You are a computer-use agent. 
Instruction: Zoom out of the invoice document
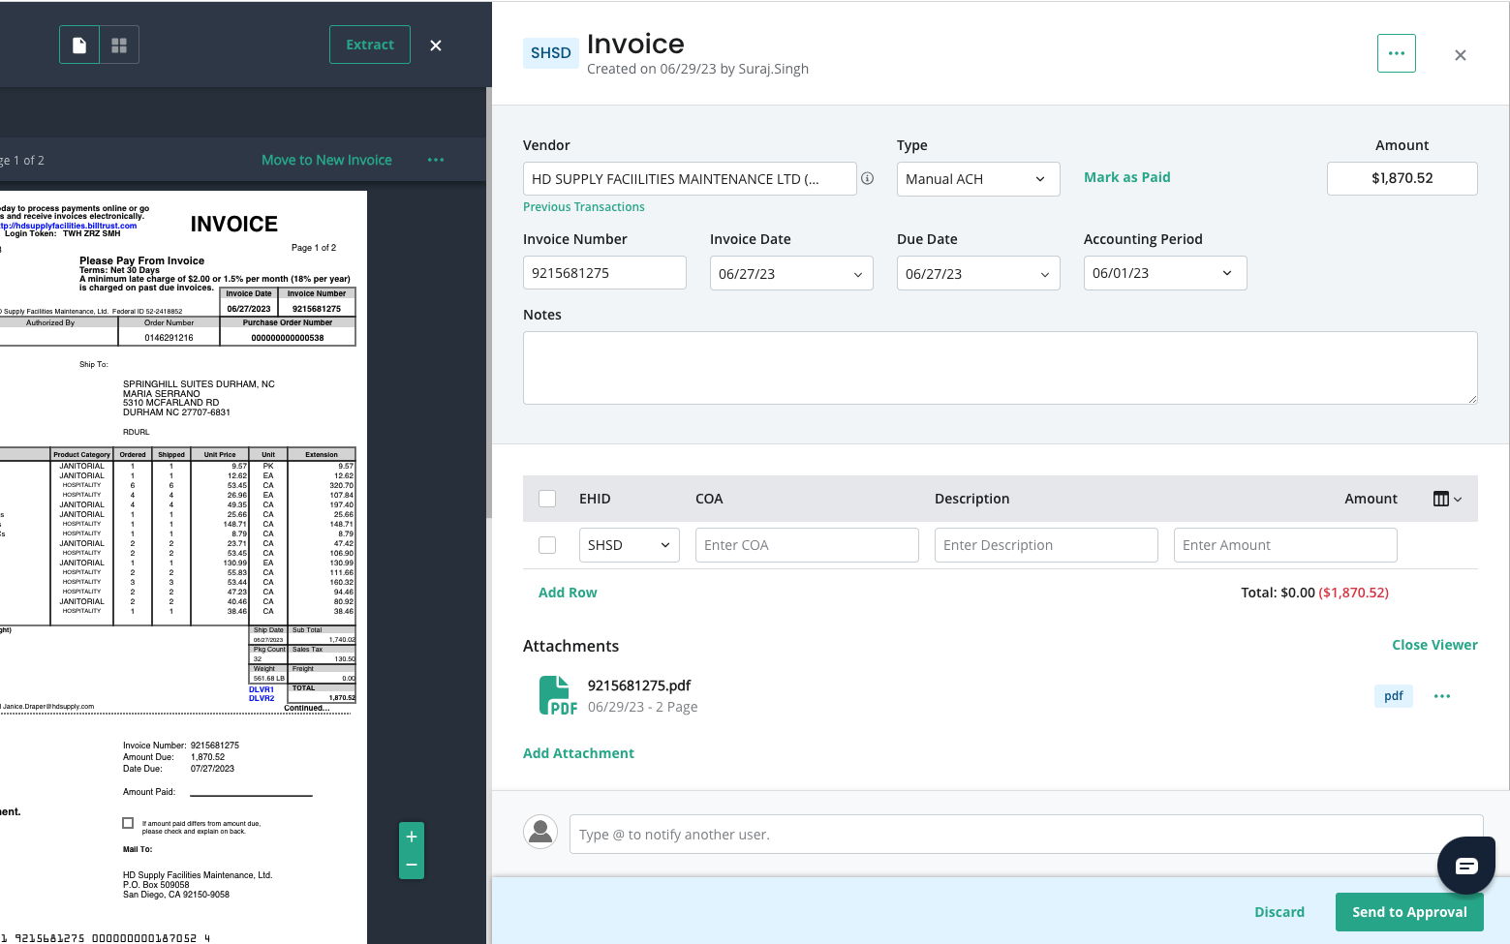coord(411,865)
